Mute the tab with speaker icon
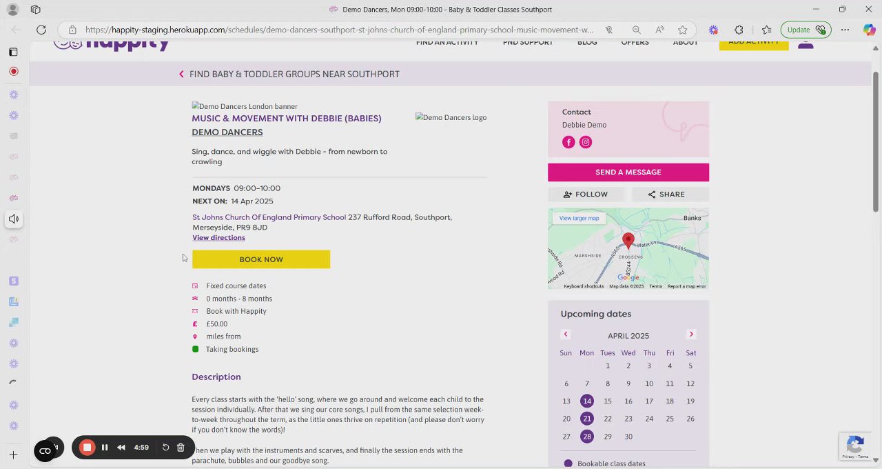The width and height of the screenshot is (882, 469). (13, 219)
